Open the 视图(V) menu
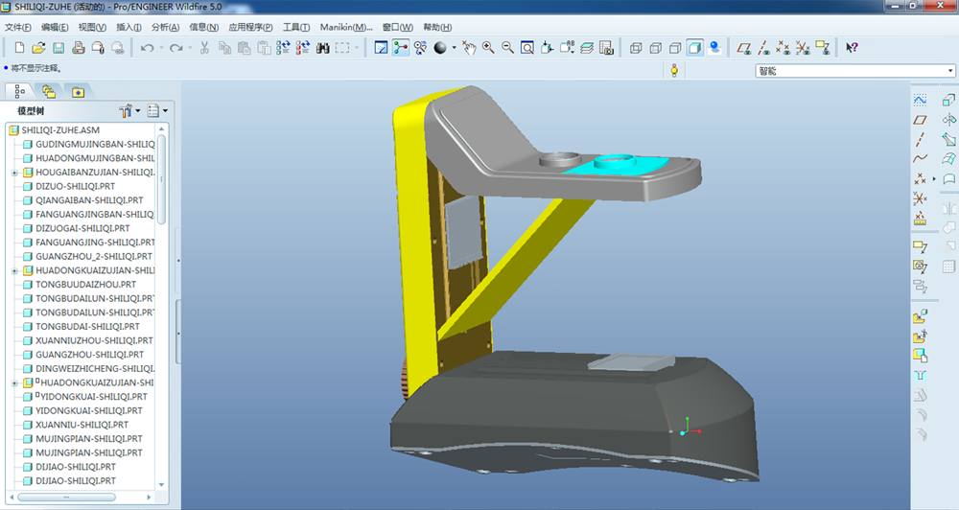Screen dimensions: 959x510 tap(92, 27)
